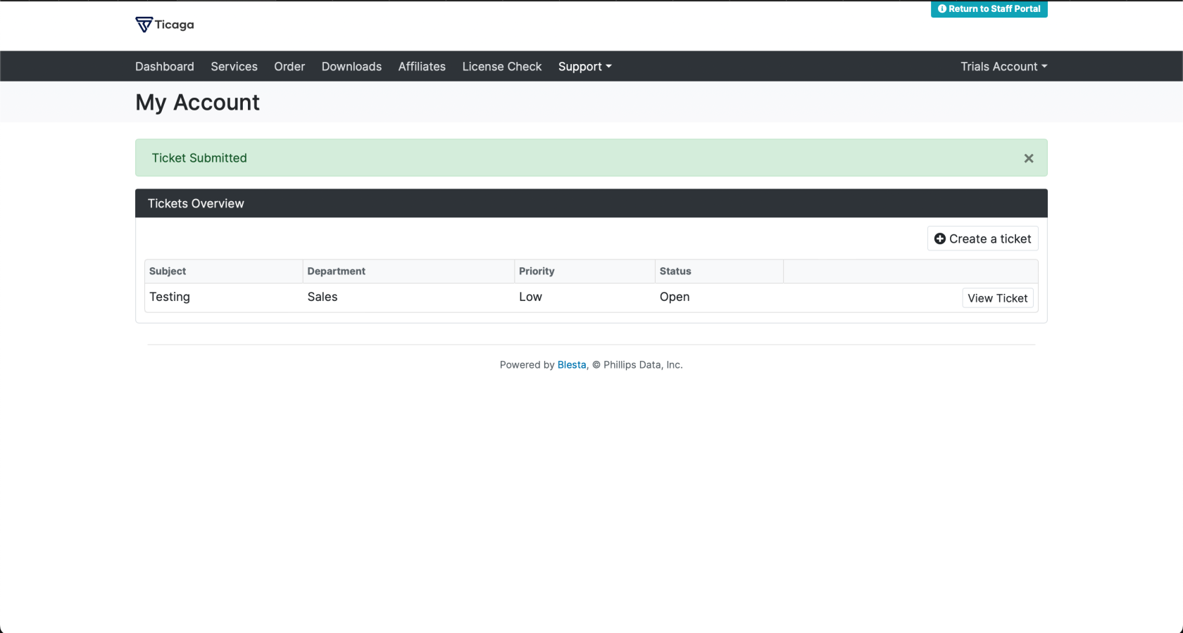Go to the Services page
1183x633 pixels.
[x=234, y=66]
